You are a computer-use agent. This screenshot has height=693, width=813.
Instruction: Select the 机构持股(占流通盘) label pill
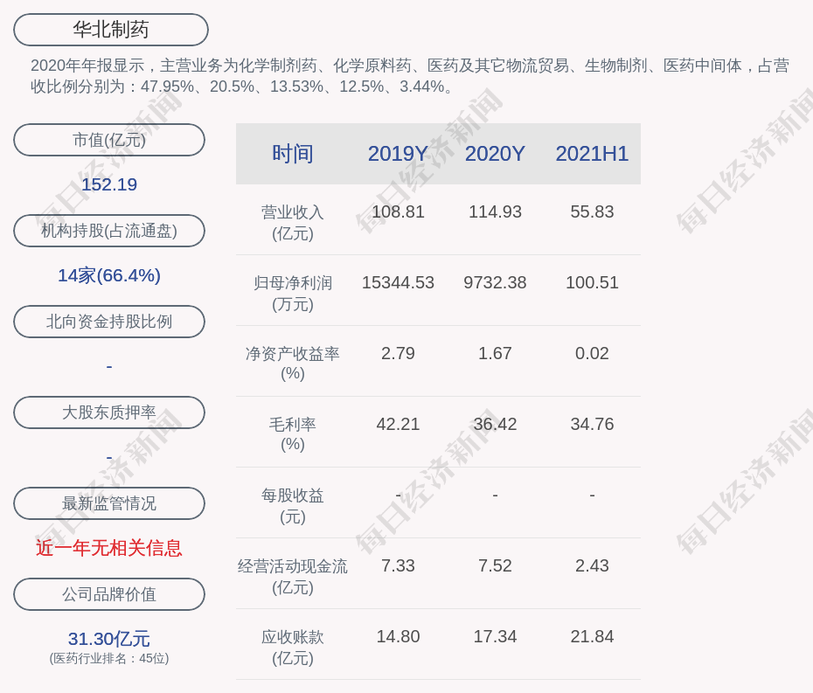click(x=109, y=231)
